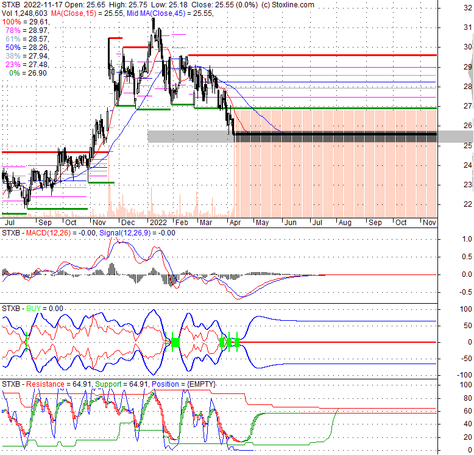Click the Feb label on the time axis
474x455 pixels.
pos(182,223)
